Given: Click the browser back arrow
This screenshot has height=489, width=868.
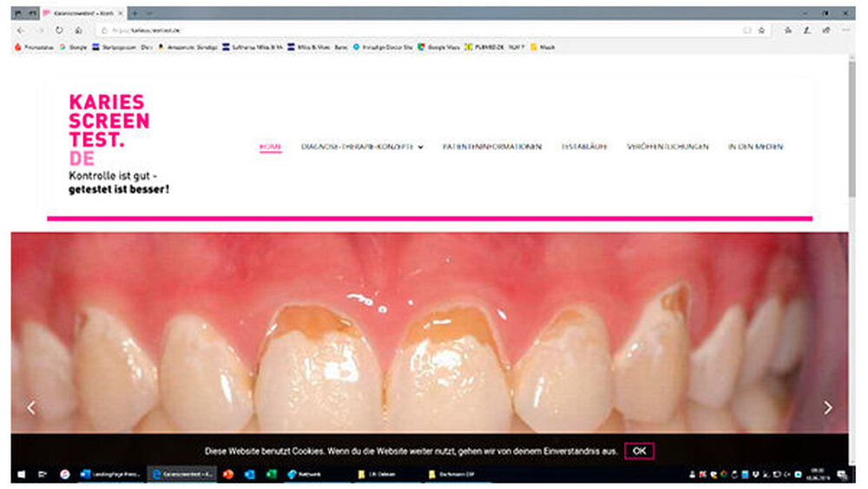Looking at the screenshot, I should [21, 30].
